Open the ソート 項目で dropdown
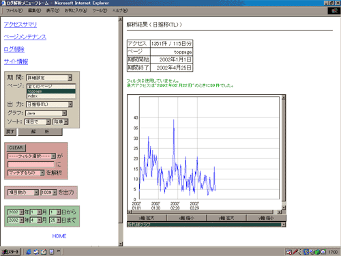341x256 pixels. (38, 122)
